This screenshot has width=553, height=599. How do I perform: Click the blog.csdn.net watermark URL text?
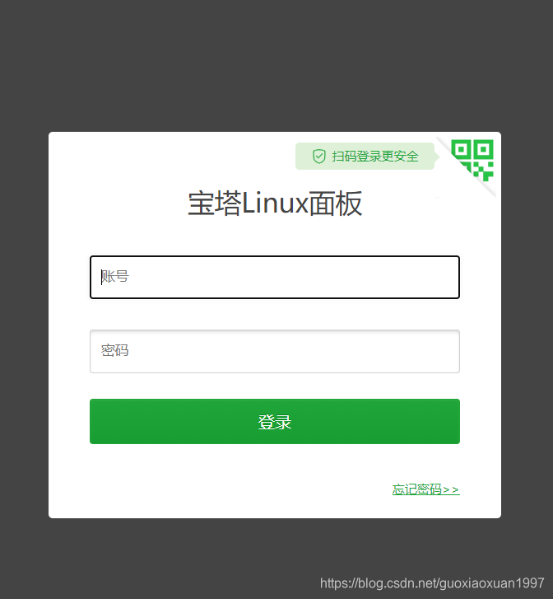[x=432, y=583]
